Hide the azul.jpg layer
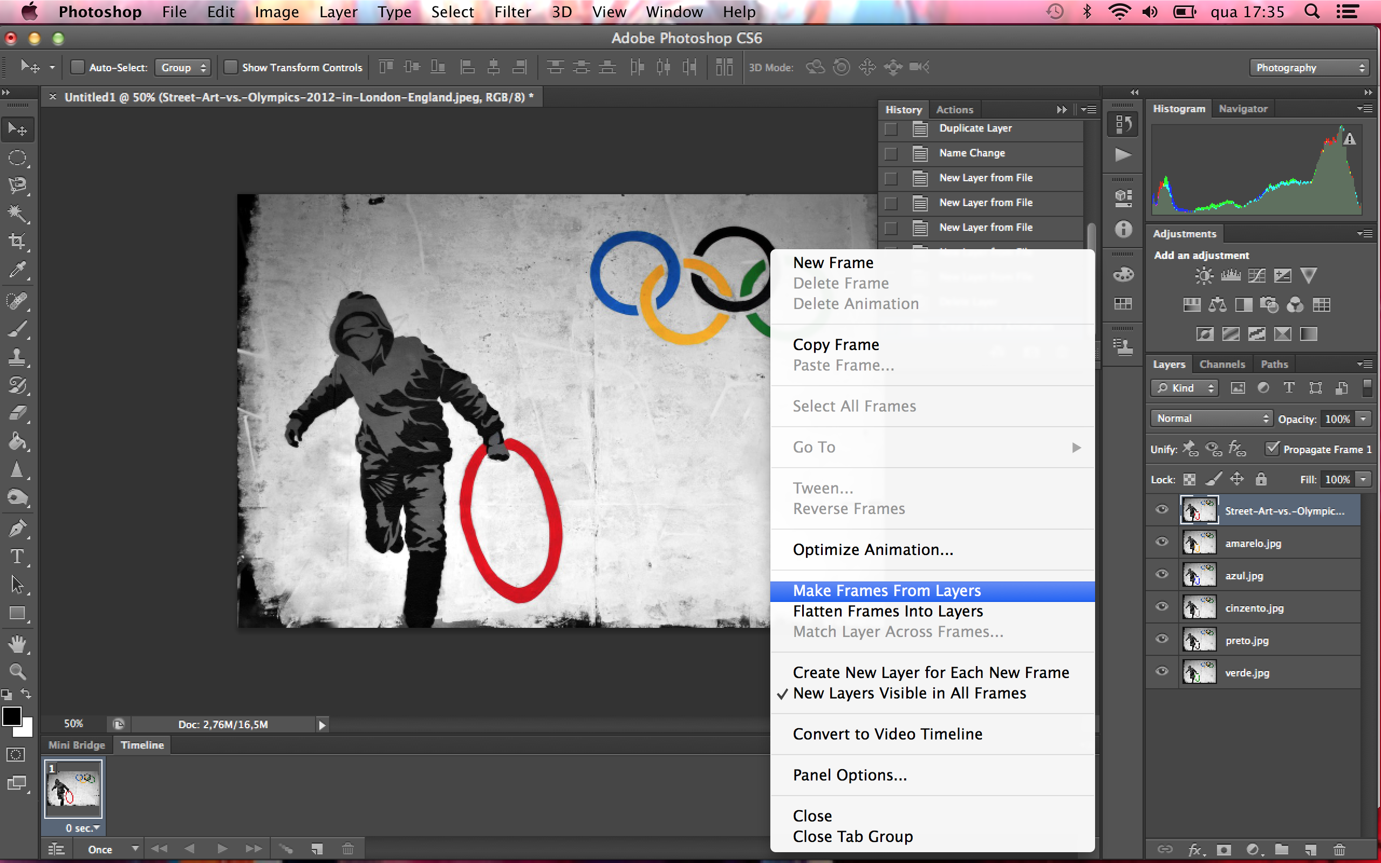The width and height of the screenshot is (1381, 863). tap(1161, 575)
